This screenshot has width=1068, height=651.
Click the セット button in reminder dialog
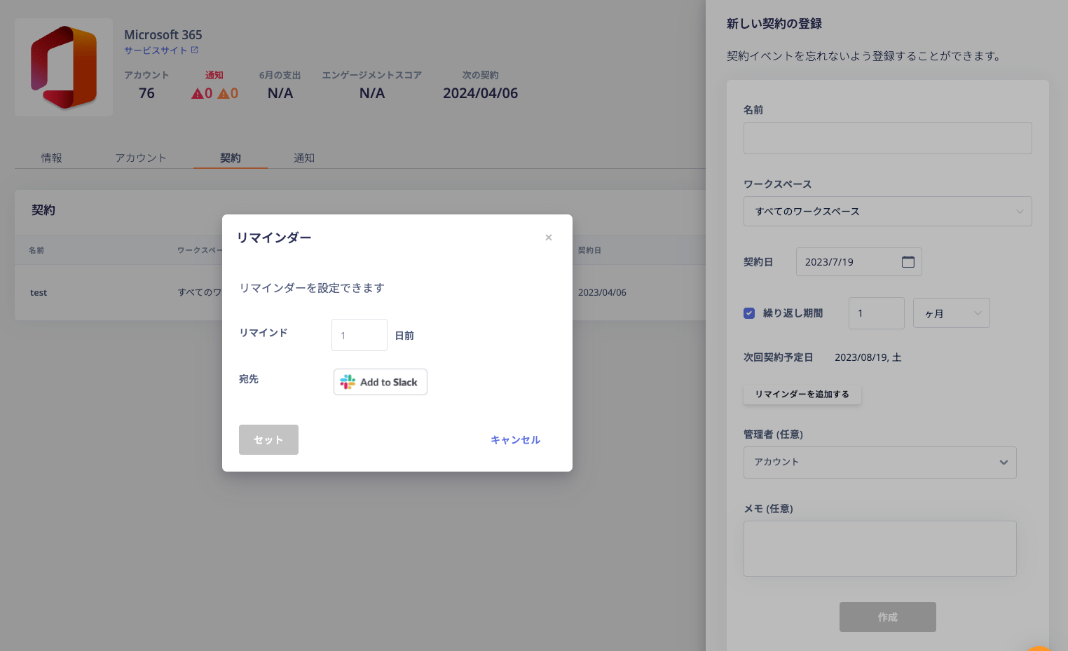(x=268, y=439)
